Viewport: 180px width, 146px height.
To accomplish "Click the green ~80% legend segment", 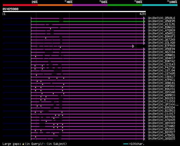I will click(x=125, y=5).
